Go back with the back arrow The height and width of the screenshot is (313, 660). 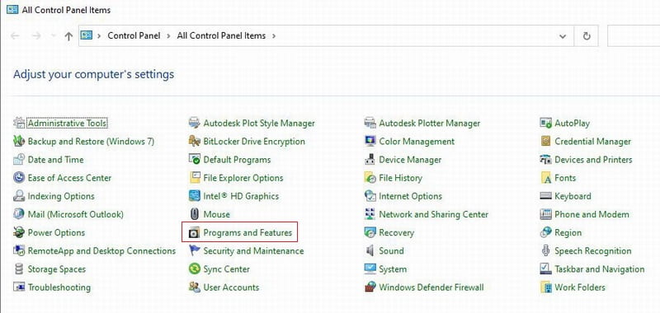tap(15, 36)
